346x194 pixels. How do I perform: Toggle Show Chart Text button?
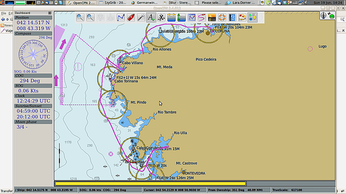(151, 17)
